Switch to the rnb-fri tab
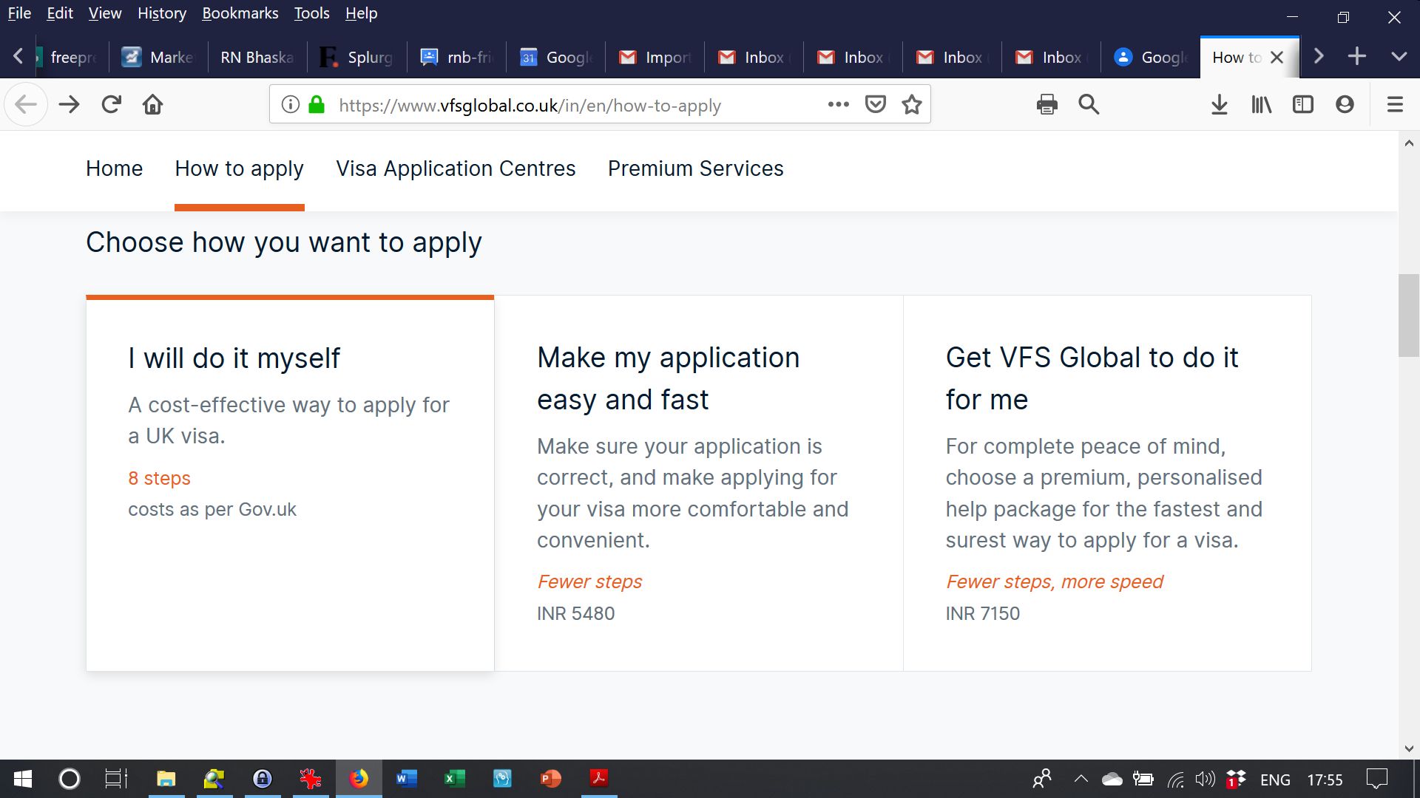 click(x=456, y=58)
